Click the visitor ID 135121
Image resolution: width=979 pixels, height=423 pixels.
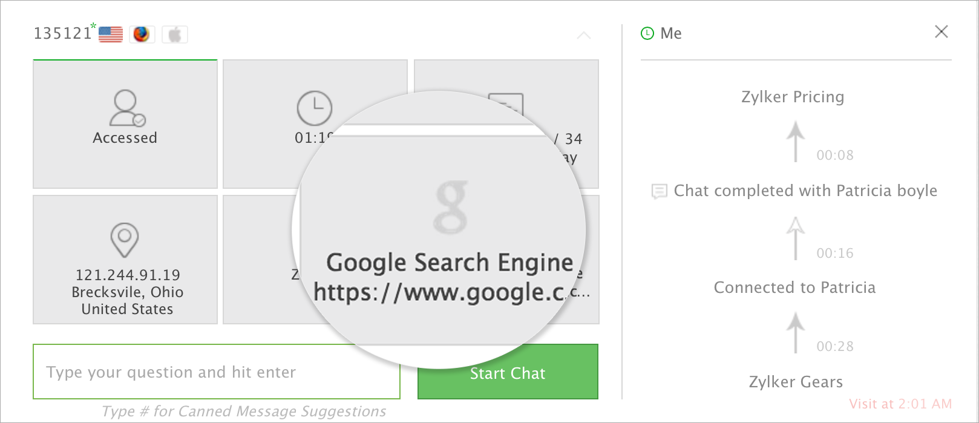point(62,33)
